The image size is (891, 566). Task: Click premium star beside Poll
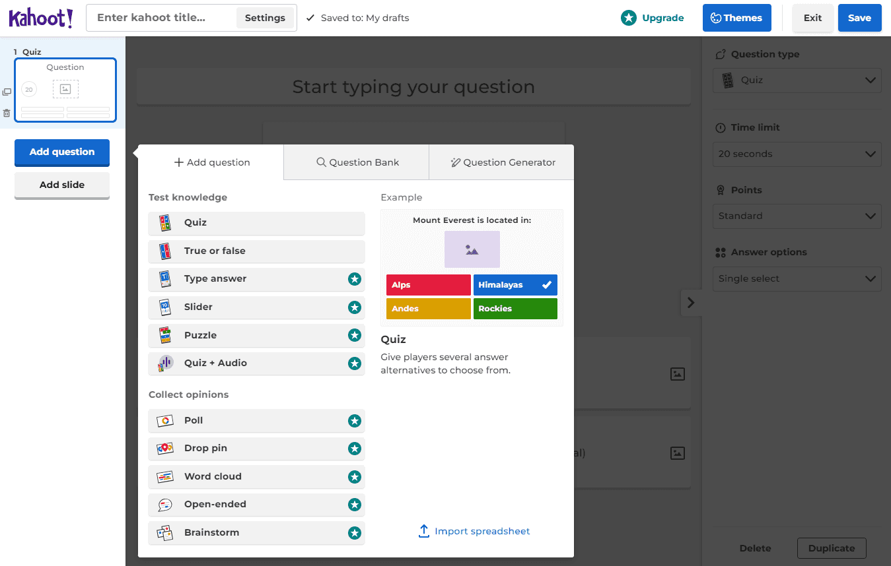click(x=355, y=420)
